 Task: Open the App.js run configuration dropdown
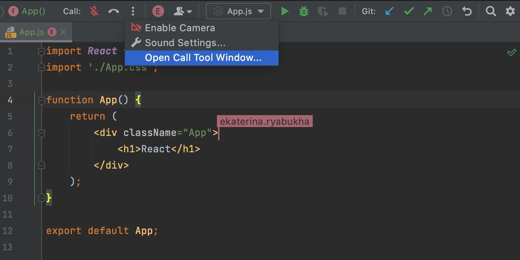(x=238, y=12)
